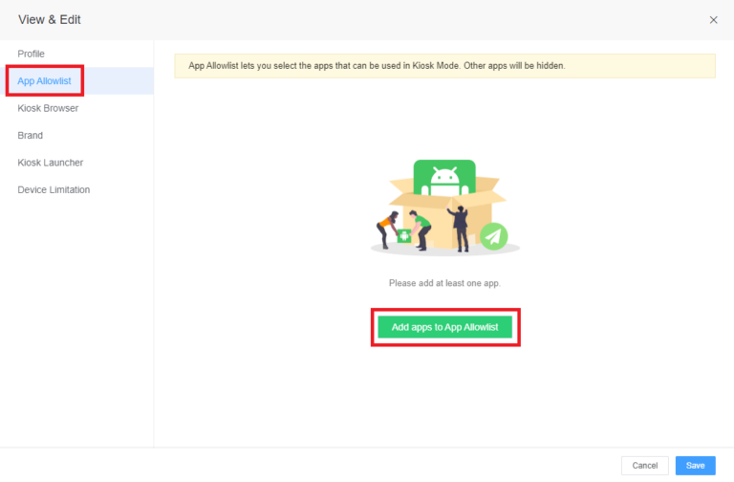734x482 pixels.
Task: Go to Kiosk Launcher settings
Action: coord(50,163)
